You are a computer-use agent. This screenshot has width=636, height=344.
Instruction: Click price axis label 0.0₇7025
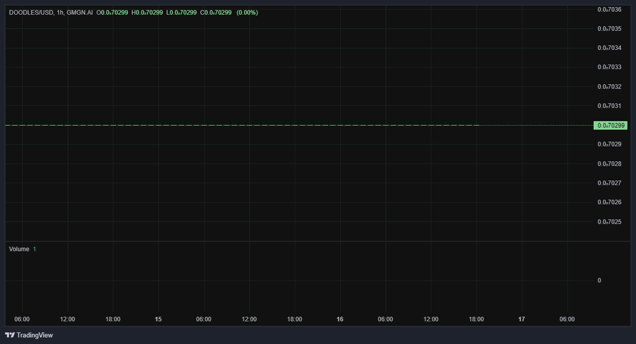609,222
